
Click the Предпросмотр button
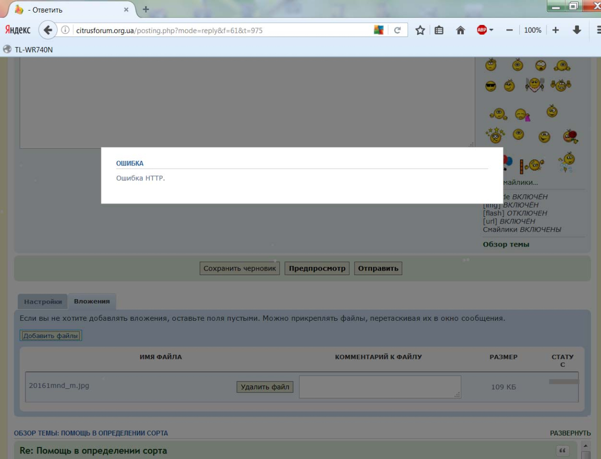click(x=317, y=269)
